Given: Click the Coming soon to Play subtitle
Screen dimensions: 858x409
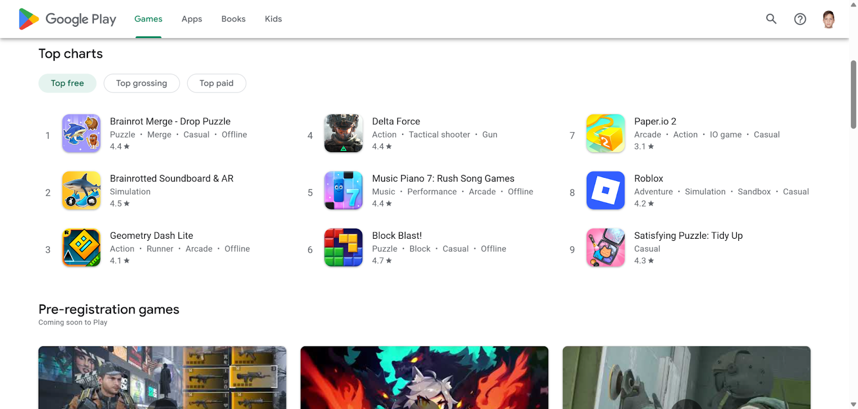Looking at the screenshot, I should click(73, 322).
